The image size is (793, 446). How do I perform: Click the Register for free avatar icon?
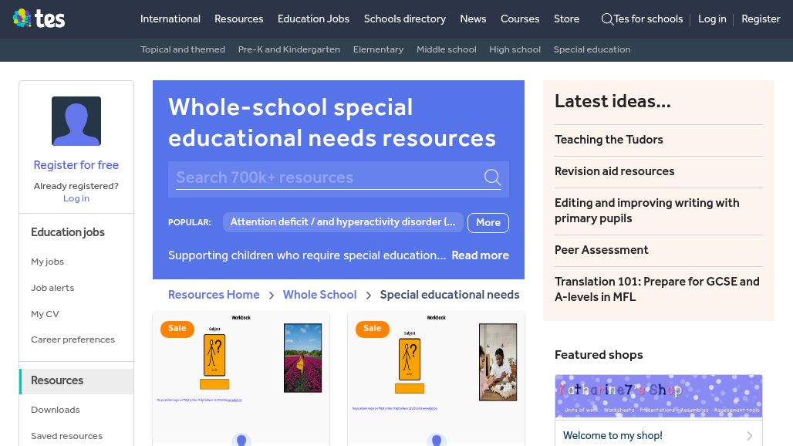[x=76, y=121]
